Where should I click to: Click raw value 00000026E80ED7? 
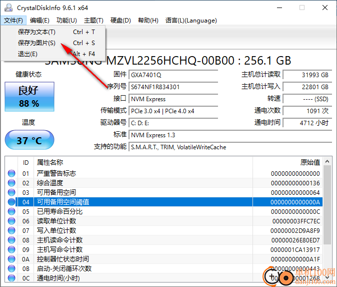click(x=295, y=240)
